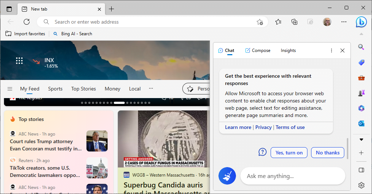Open the apps grid launcher
This screenshot has width=372, height=194.
[x=19, y=61]
